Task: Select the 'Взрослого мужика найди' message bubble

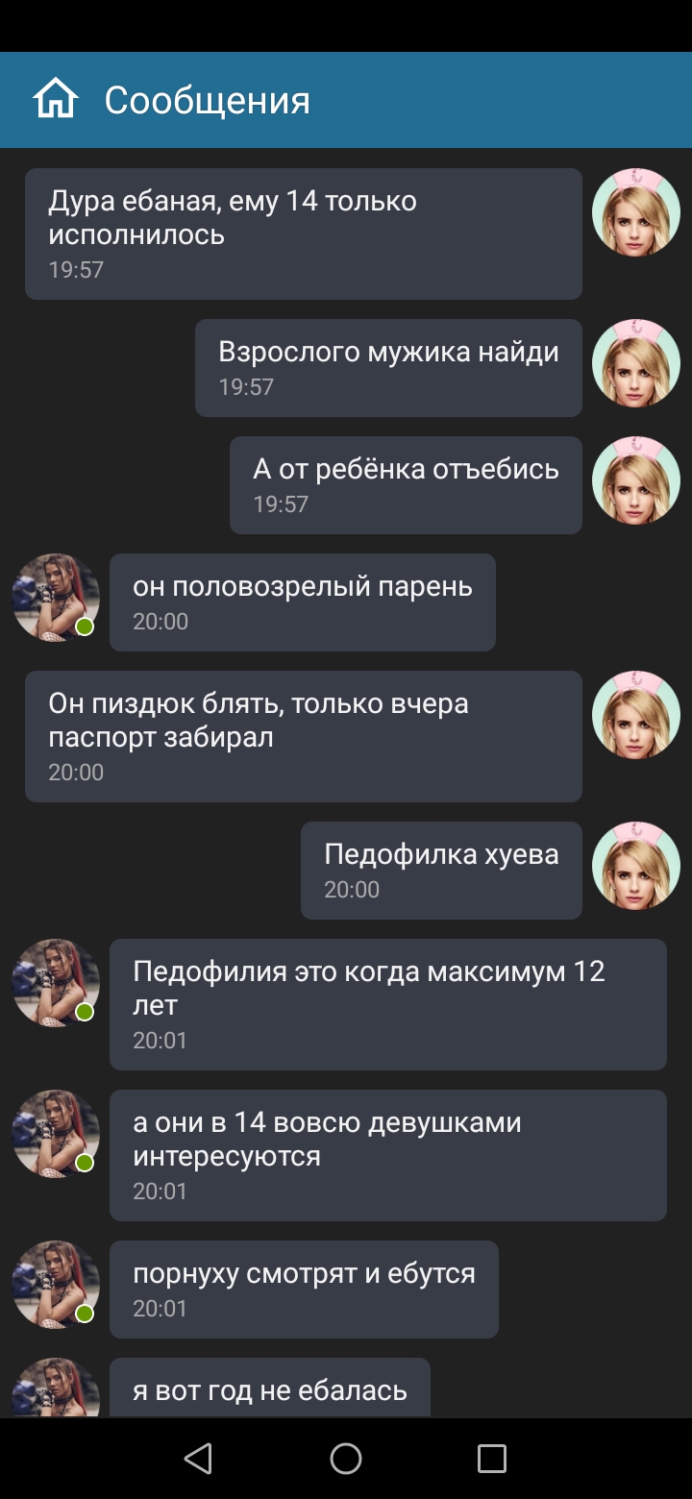Action: point(388,368)
